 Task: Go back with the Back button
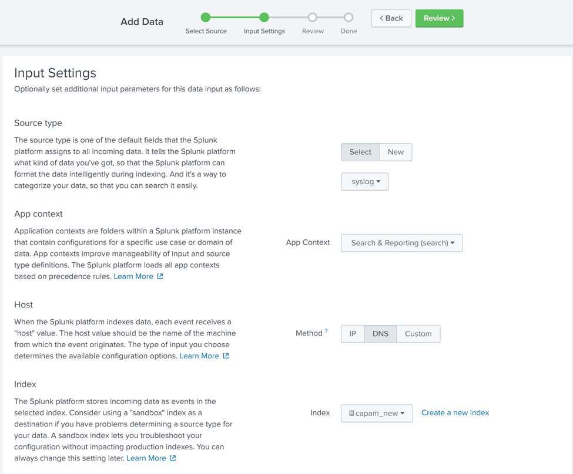[391, 18]
